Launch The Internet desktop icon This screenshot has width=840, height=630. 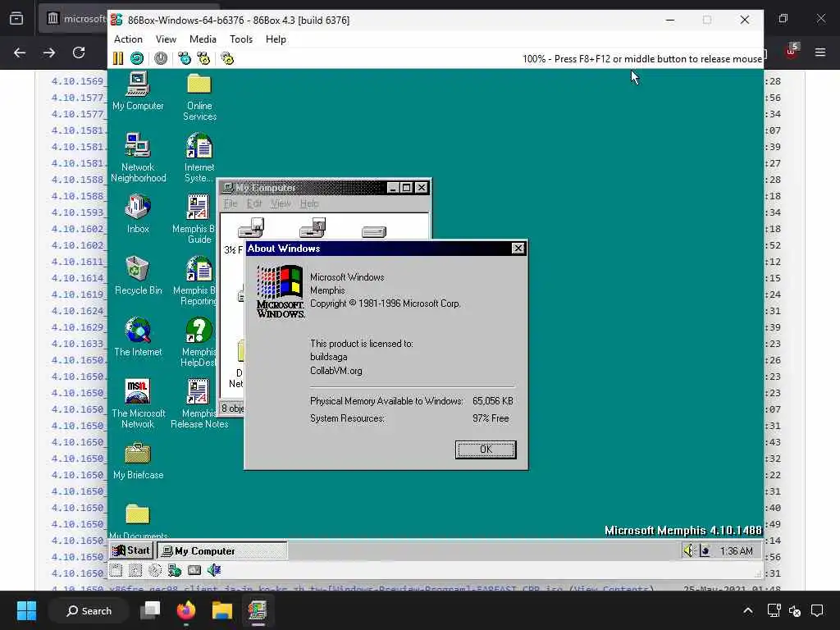pyautogui.click(x=138, y=337)
